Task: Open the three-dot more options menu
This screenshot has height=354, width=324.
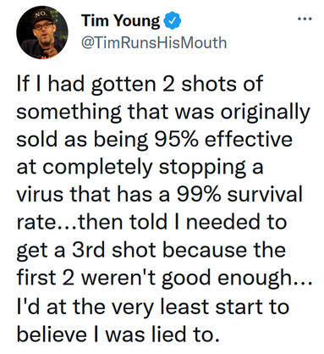Action: 305,19
